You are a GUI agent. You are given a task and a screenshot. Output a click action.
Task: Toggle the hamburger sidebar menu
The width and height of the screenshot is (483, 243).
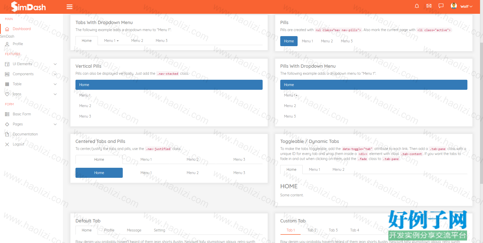69,7
